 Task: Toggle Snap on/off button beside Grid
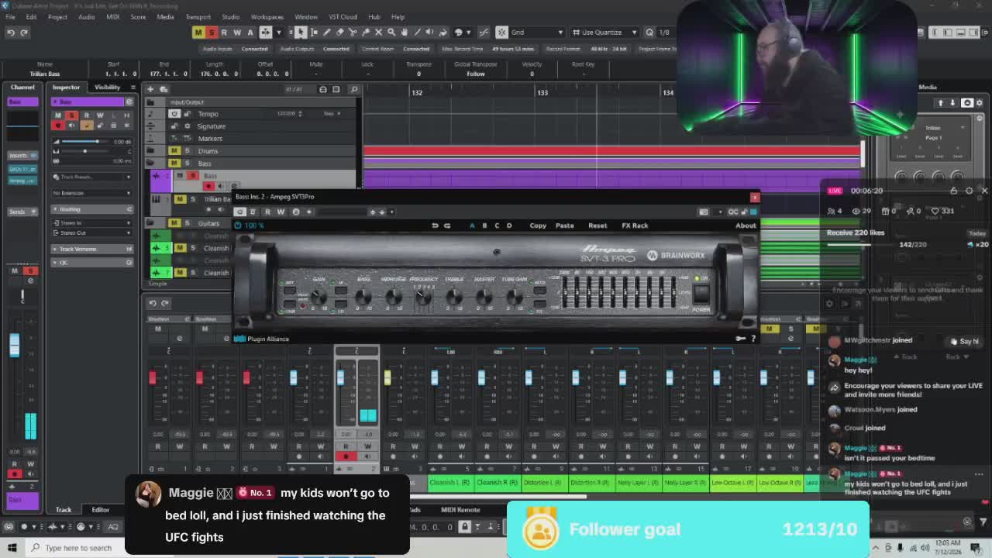click(x=501, y=33)
